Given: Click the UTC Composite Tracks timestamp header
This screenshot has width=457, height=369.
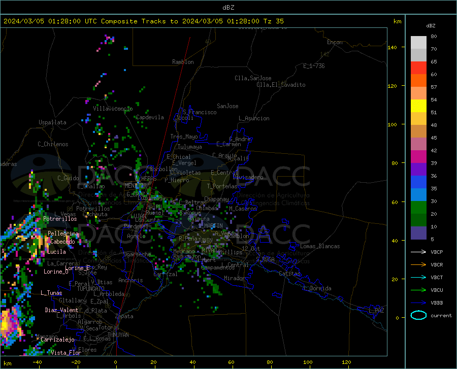Looking at the screenshot, I should 143,21.
